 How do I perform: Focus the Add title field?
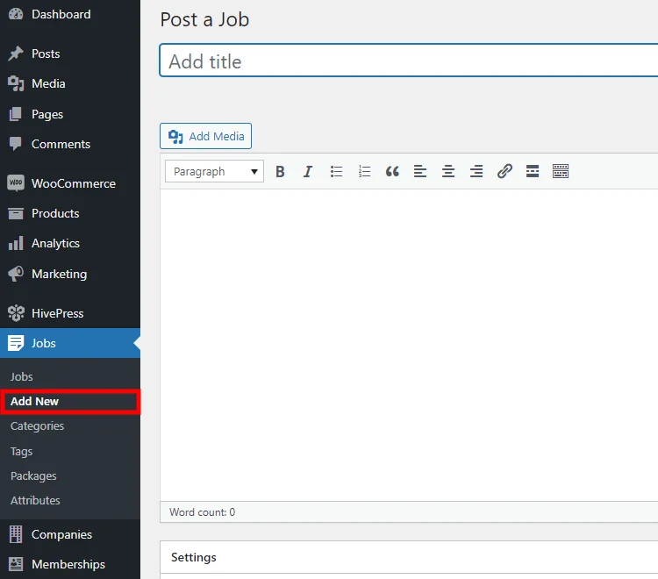tap(409, 61)
